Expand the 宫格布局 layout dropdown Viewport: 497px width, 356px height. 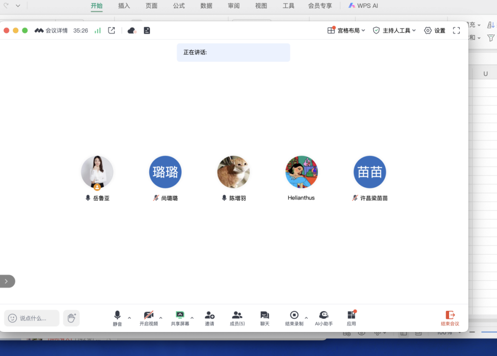pos(346,30)
